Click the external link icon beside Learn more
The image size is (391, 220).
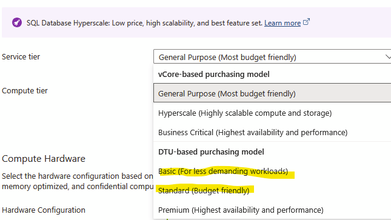pos(307,22)
